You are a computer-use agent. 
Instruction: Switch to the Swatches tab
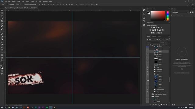pyautogui.click(x=154, y=9)
